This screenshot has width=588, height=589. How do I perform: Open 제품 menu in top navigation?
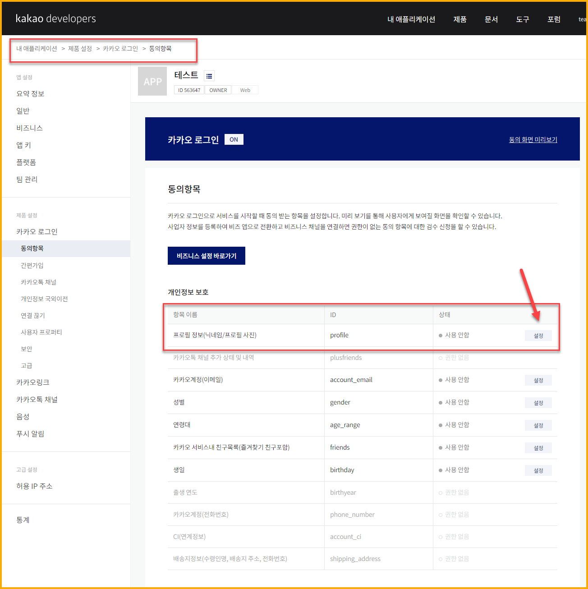coord(460,19)
